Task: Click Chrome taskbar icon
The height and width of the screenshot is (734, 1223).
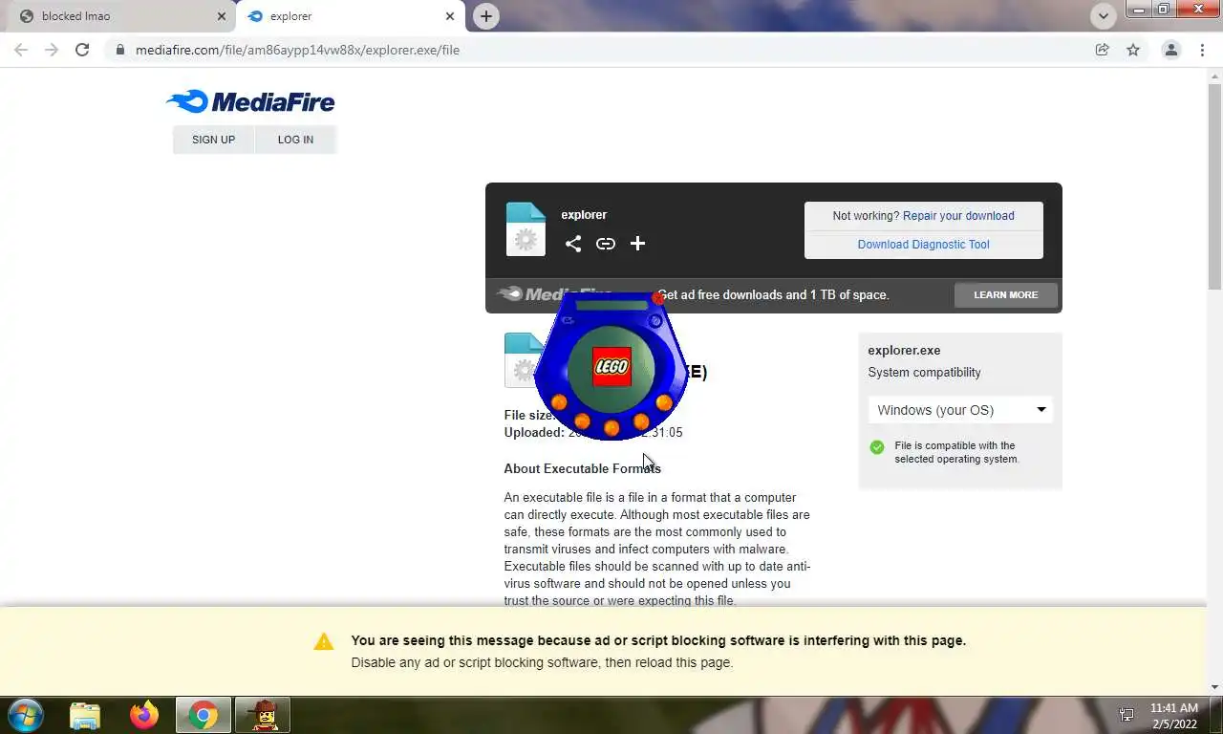Action: pos(203,715)
